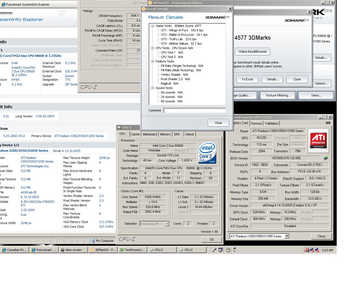Click the 3DMark03 title bar icon

[x=150, y=3]
